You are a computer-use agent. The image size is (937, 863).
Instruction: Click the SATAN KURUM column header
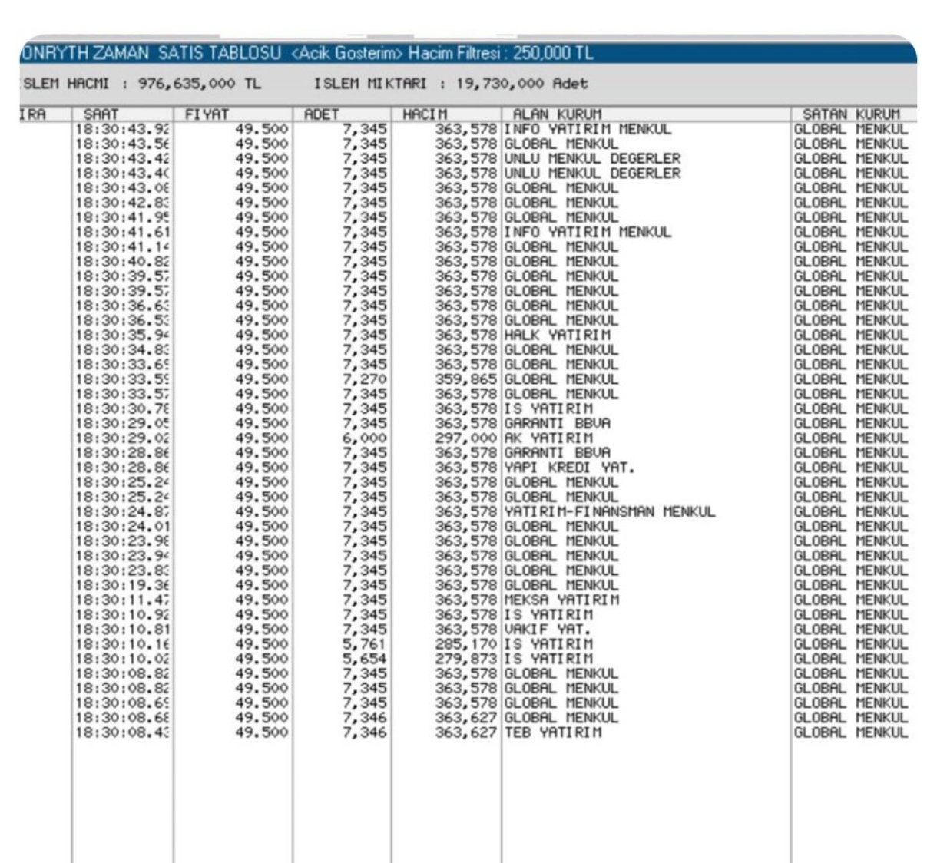[854, 114]
